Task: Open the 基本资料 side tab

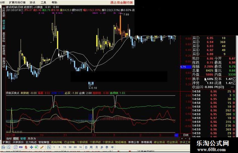Action: pyautogui.click(x=4, y=37)
